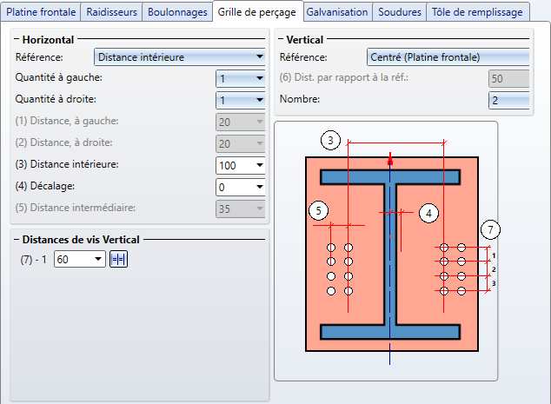Open the Boulonnages tab

coord(177,12)
